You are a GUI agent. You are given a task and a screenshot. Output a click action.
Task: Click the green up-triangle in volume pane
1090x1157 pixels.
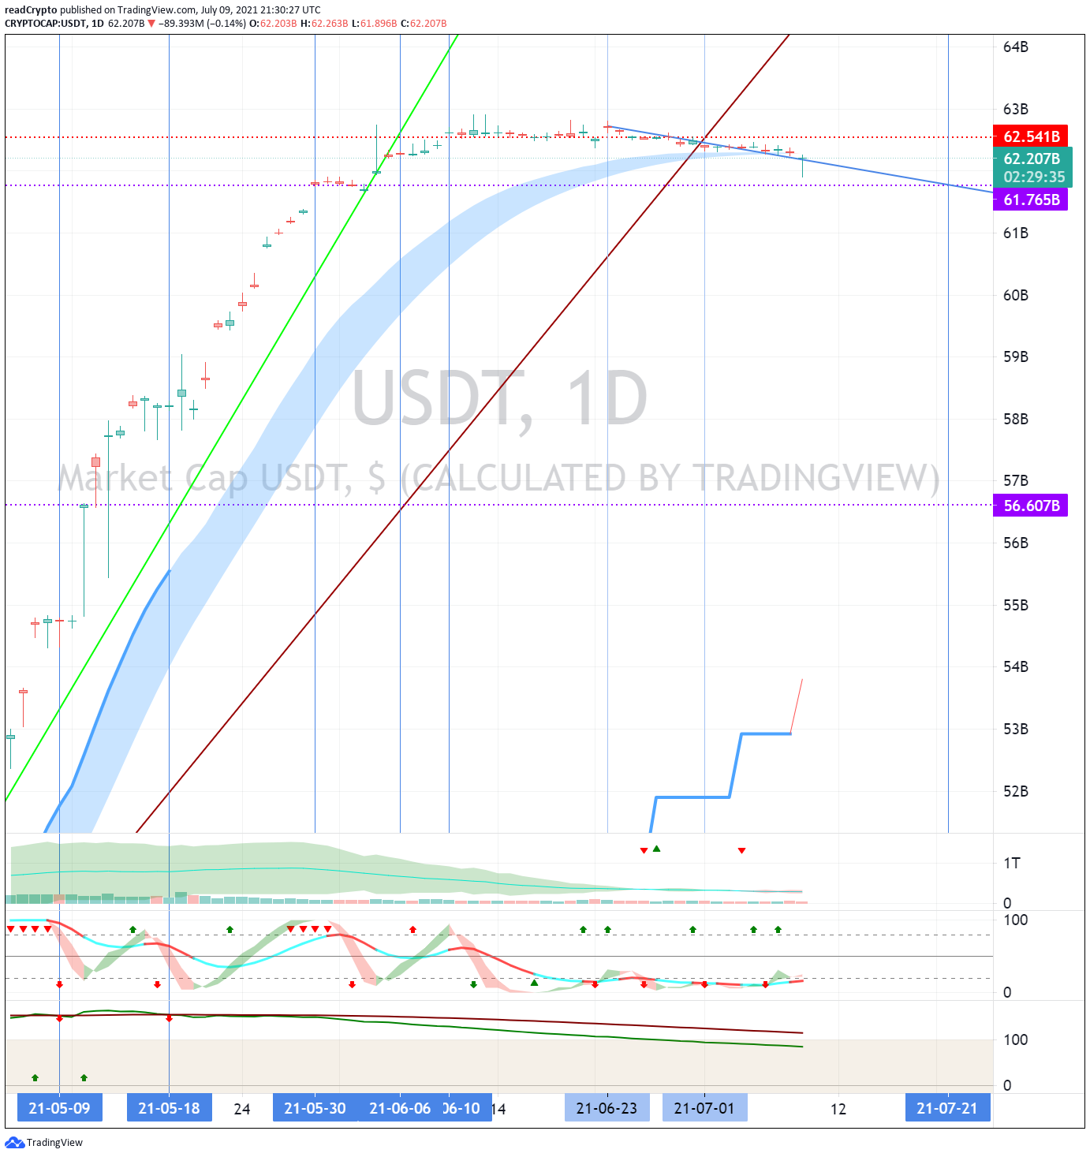click(x=656, y=849)
